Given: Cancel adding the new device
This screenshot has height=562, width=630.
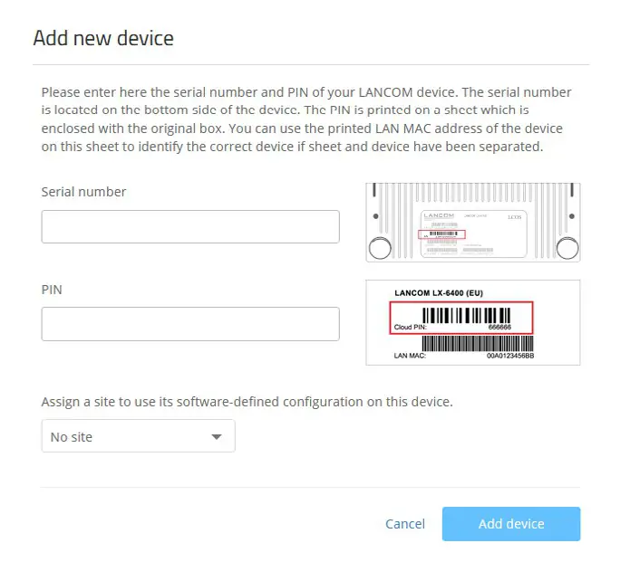Looking at the screenshot, I should tap(404, 524).
